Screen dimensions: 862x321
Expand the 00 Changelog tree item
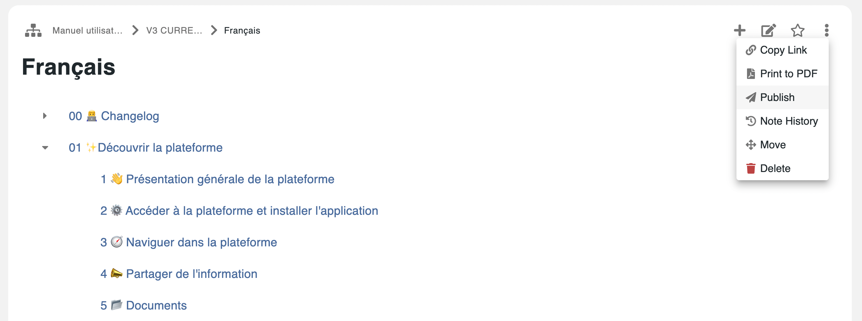tap(45, 116)
